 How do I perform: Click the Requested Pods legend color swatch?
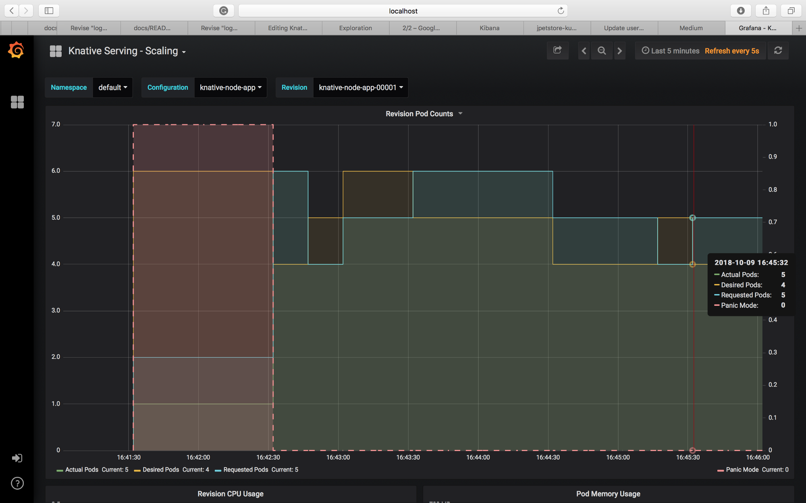218,470
